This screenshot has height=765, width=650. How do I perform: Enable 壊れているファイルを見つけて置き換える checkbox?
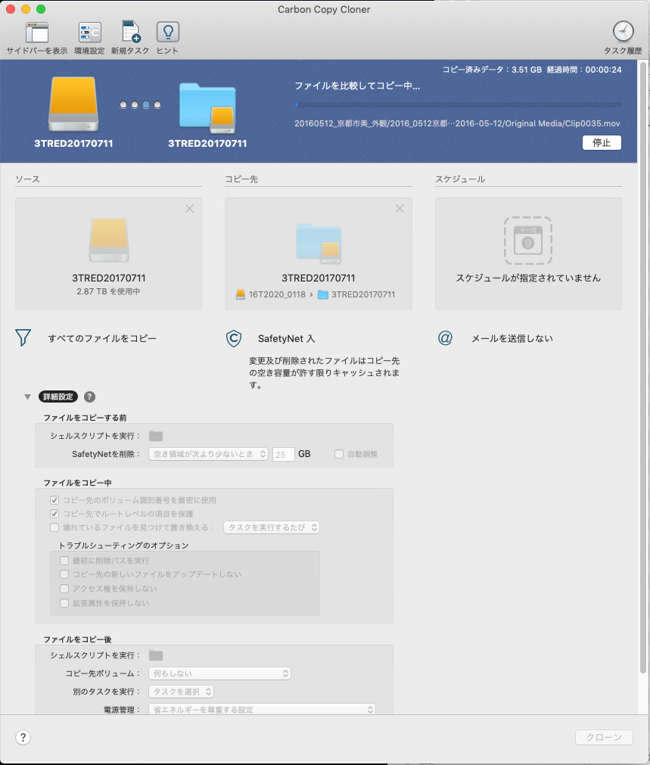[54, 527]
